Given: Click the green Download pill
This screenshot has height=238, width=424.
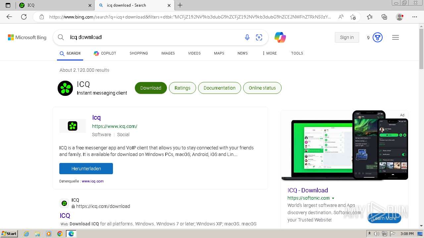Looking at the screenshot, I should [x=151, y=88].
